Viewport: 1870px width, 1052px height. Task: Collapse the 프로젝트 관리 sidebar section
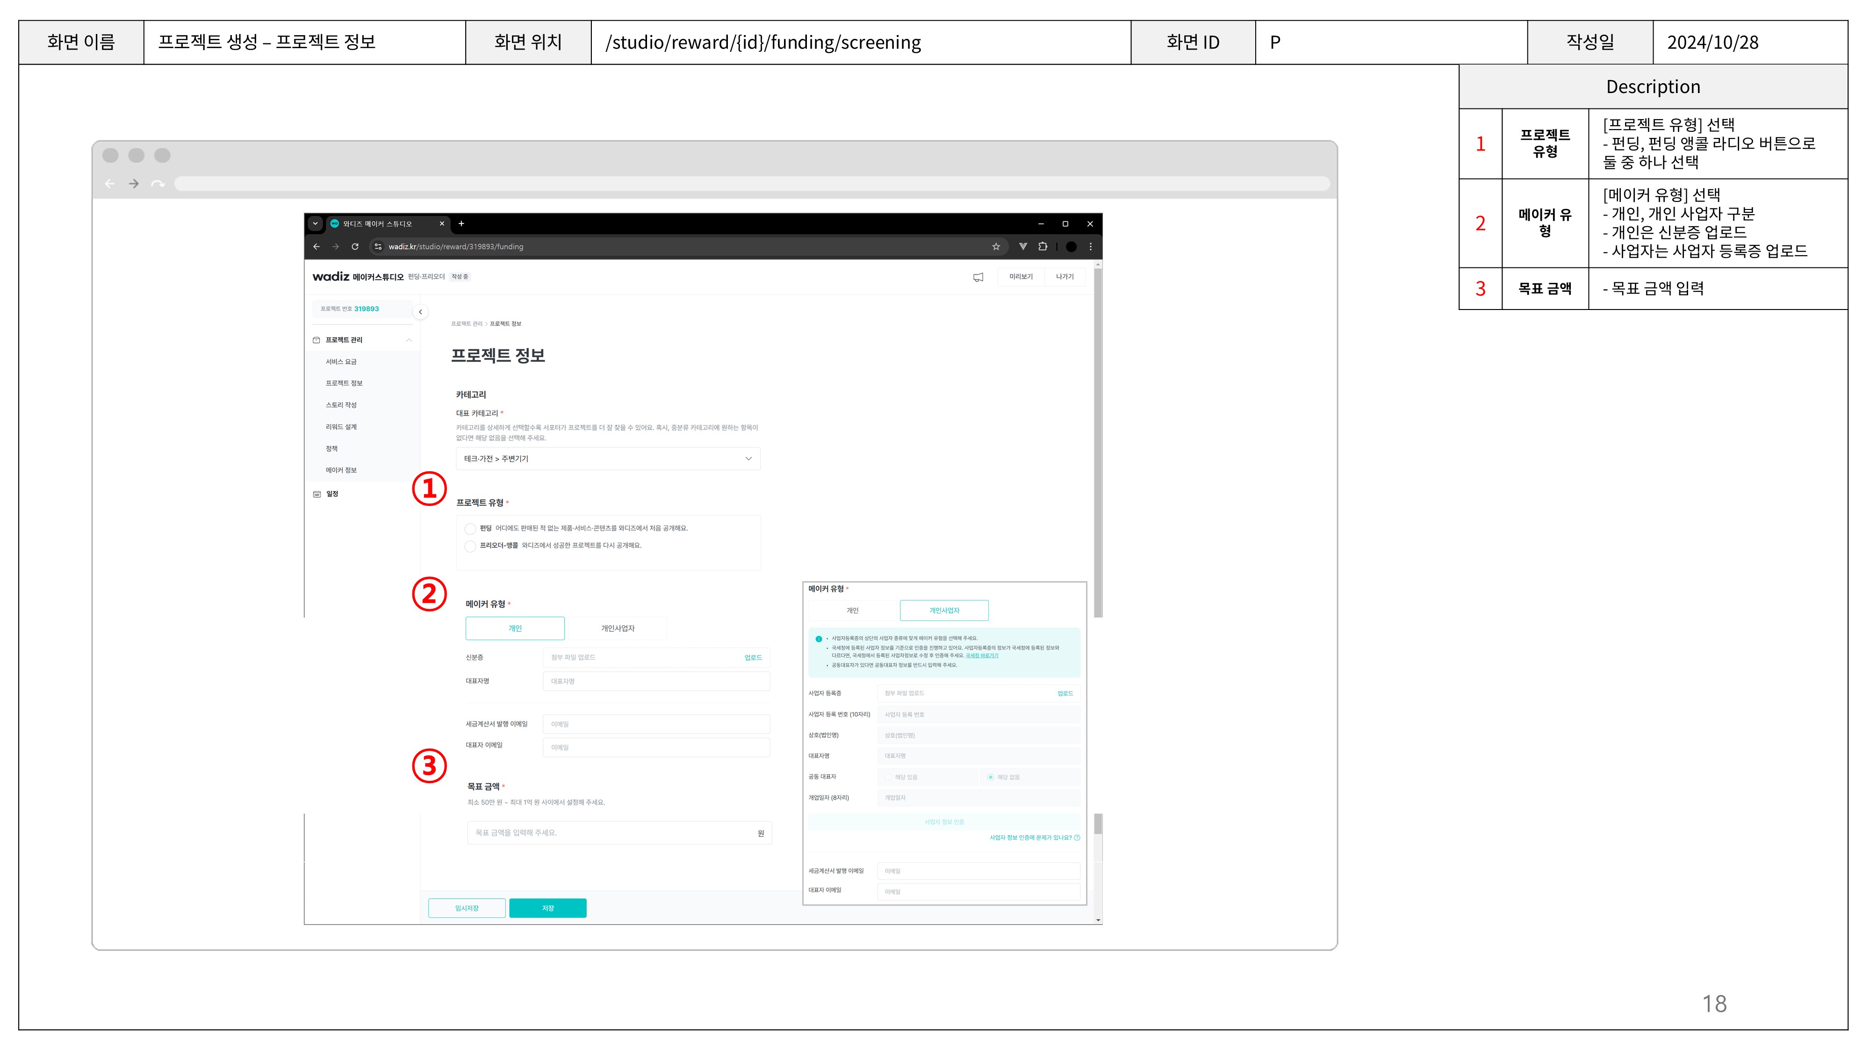(409, 340)
